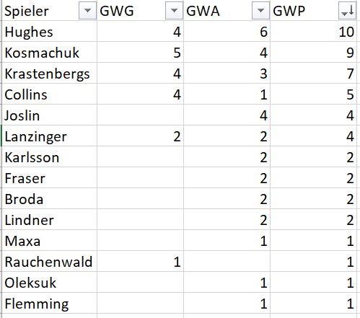Select Hughes GWP cell showing 10

(314, 31)
